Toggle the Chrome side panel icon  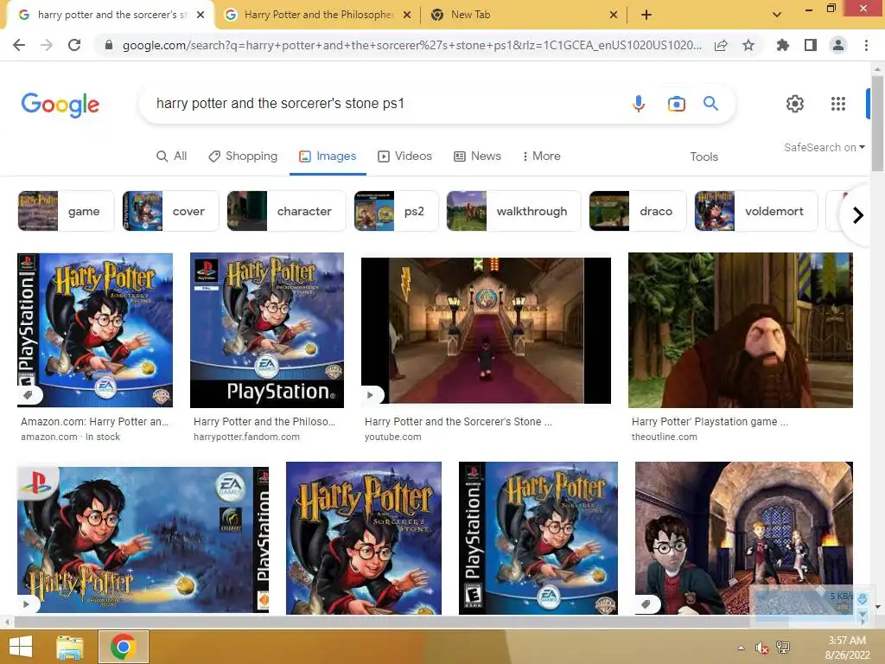tap(811, 45)
